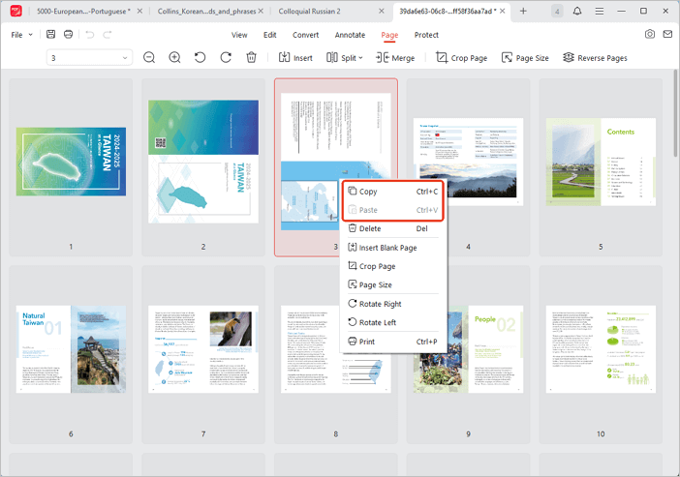Screen dimensions: 680x477
Task: Open the notification bell
Action: (578, 11)
